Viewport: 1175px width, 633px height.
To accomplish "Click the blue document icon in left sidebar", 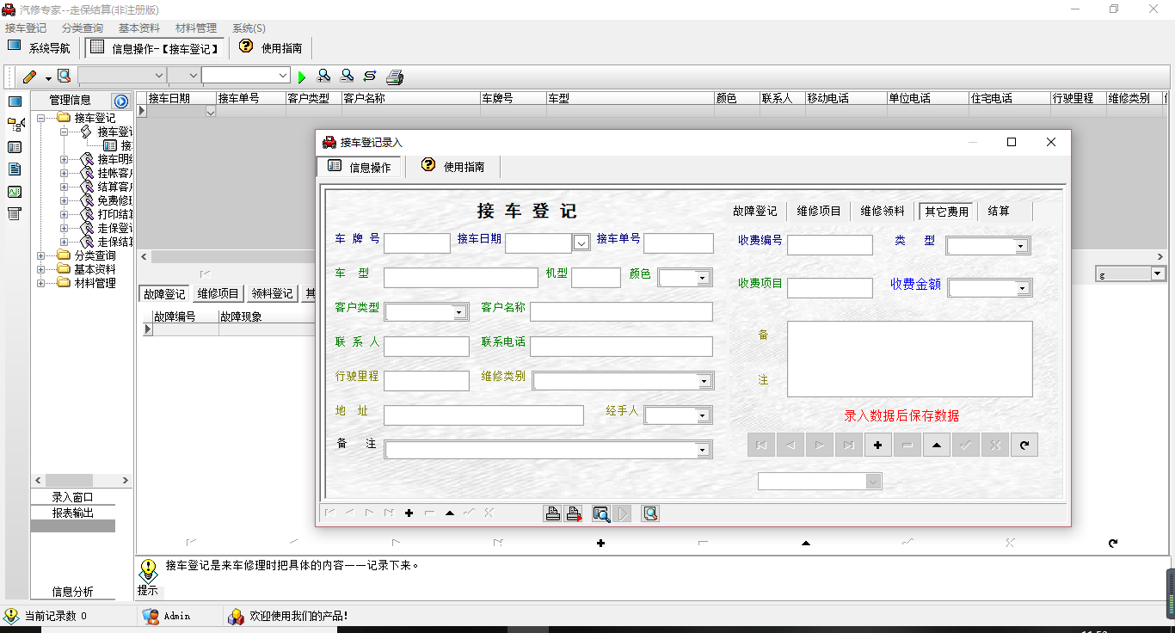I will pos(15,169).
